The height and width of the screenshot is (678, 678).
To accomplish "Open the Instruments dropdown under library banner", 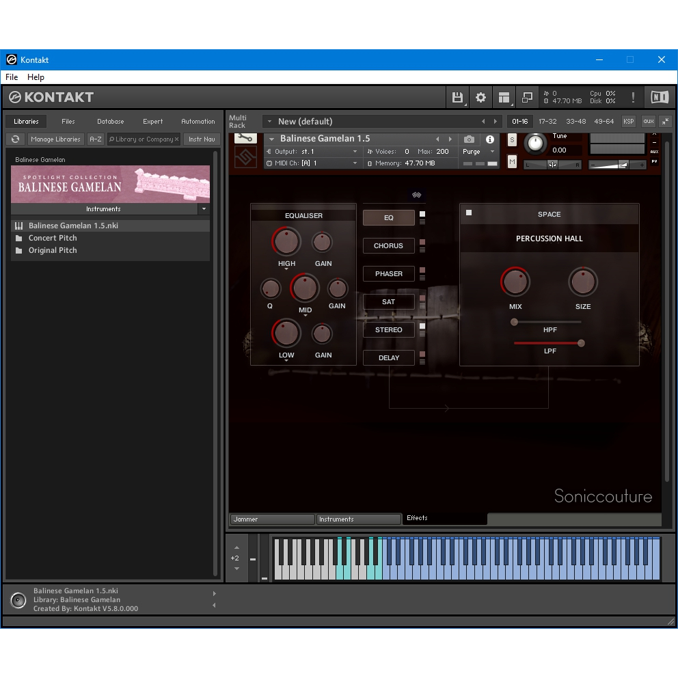I will click(x=204, y=209).
